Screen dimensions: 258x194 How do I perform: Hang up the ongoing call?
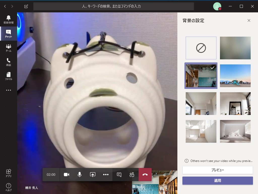[x=145, y=174]
